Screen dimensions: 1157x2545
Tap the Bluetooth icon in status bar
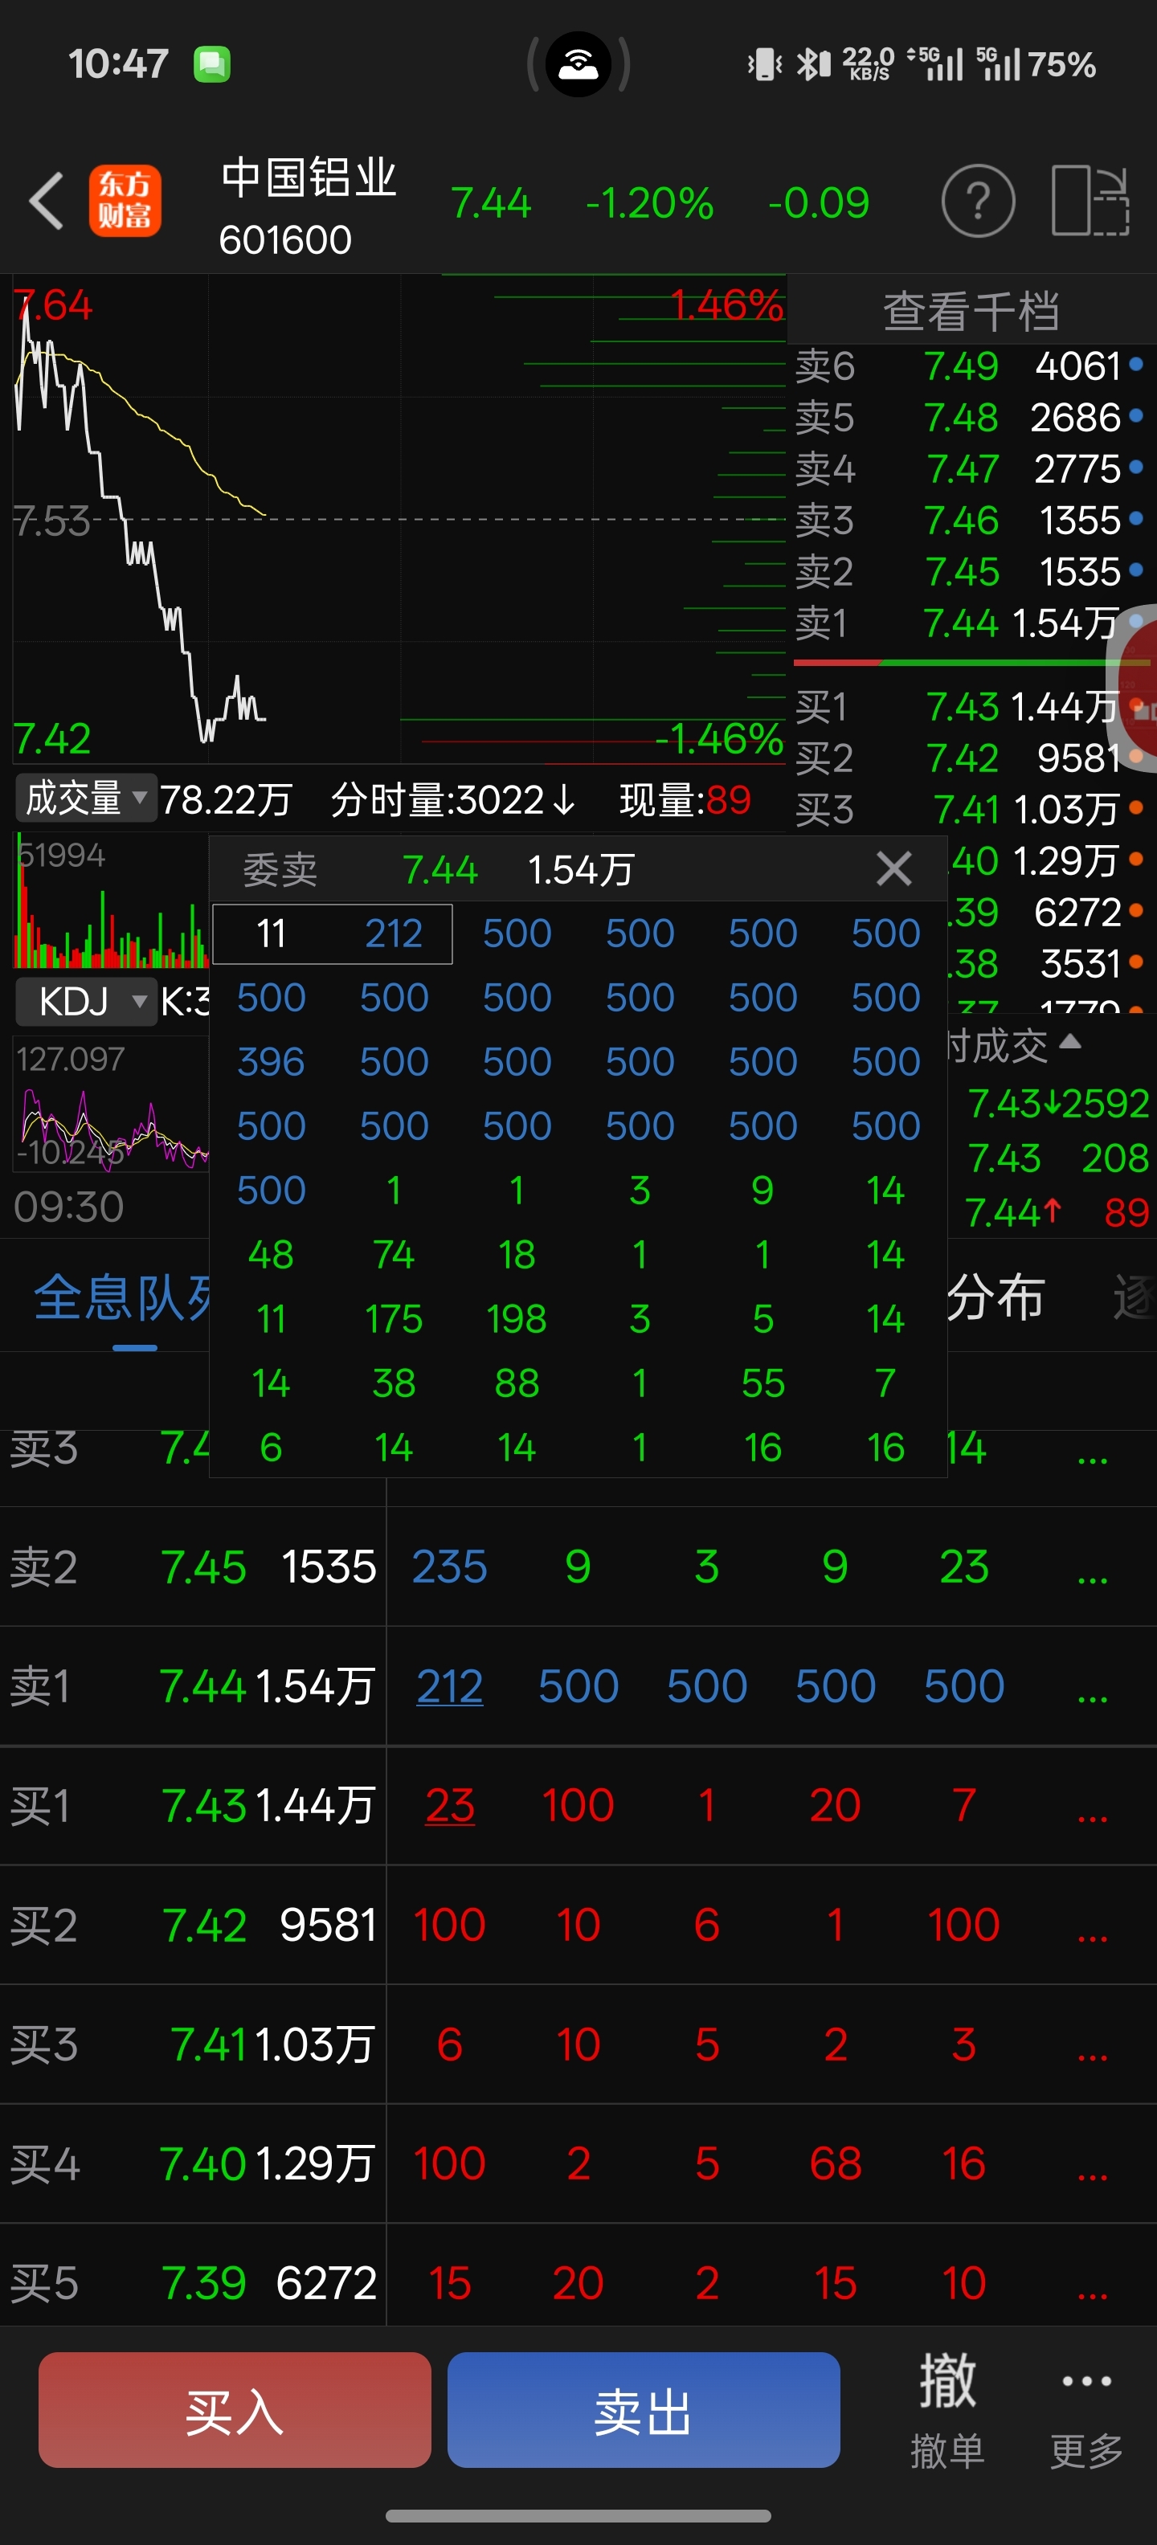point(813,65)
